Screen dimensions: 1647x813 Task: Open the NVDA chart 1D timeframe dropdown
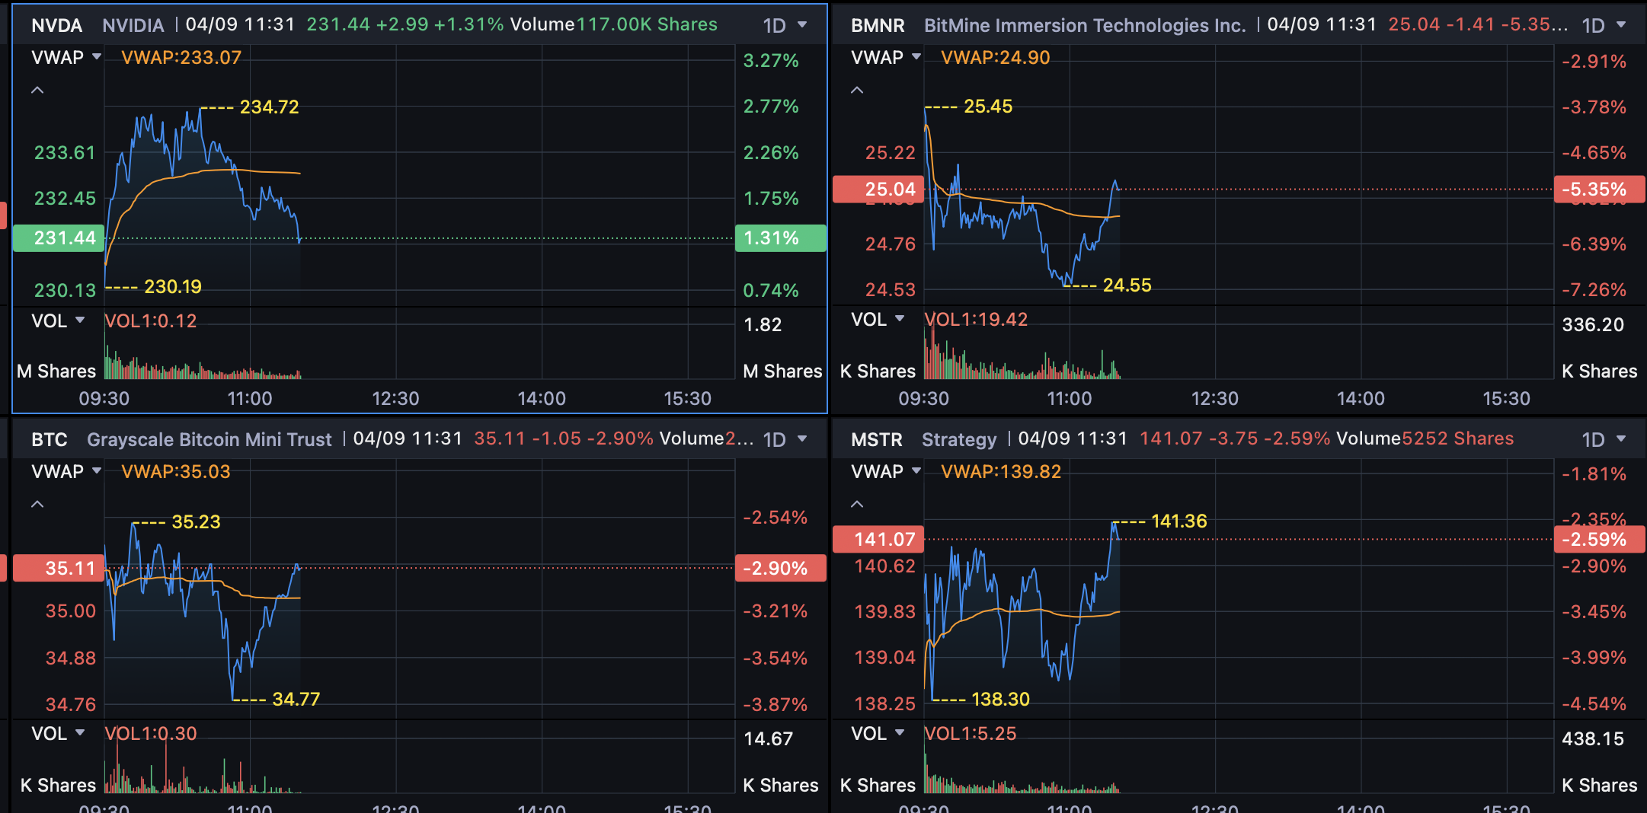[x=785, y=25]
